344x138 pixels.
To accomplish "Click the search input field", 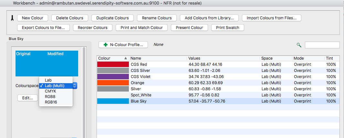I will (322, 45).
